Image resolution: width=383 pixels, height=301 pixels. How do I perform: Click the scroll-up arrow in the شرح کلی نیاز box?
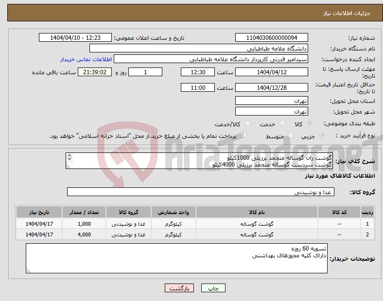(x=70, y=155)
